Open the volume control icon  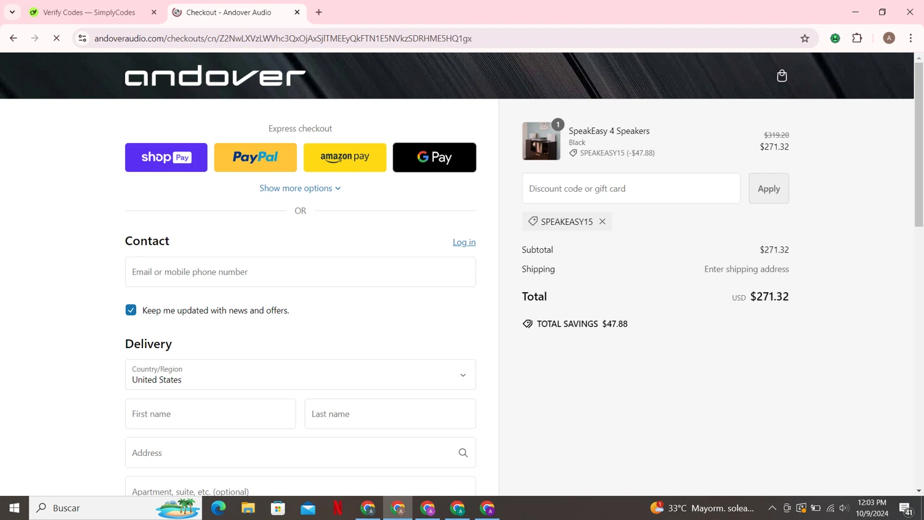[x=845, y=508]
